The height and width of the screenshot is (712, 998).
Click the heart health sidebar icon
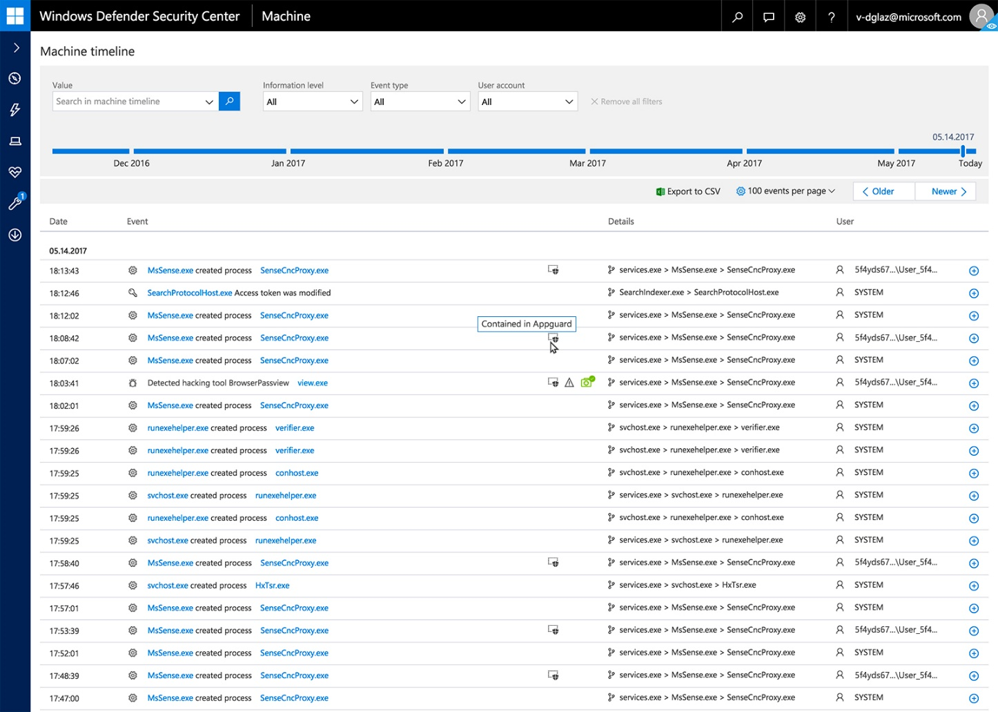tap(14, 172)
